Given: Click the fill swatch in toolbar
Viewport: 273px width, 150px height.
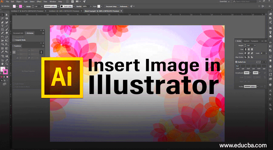Looking at the screenshot, I should [2, 69].
